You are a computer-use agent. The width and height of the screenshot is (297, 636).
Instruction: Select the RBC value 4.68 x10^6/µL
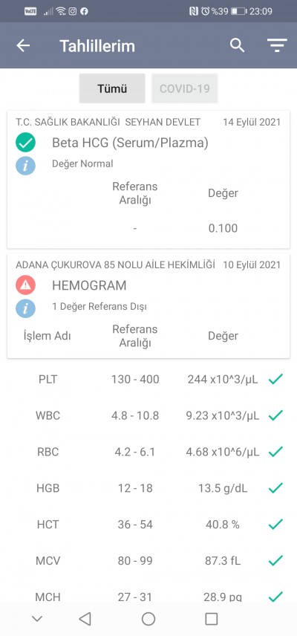click(x=223, y=452)
